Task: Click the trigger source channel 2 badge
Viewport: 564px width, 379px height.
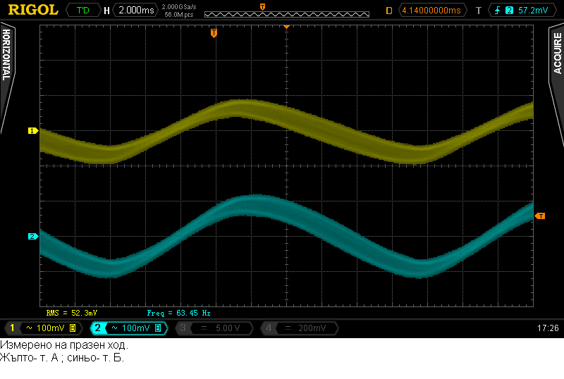Action: (x=509, y=11)
